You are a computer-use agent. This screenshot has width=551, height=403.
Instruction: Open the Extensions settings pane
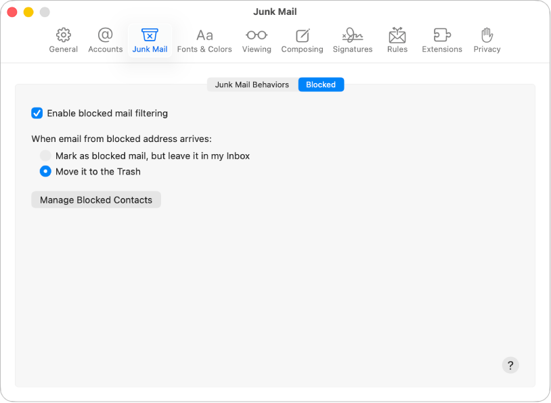pos(441,39)
